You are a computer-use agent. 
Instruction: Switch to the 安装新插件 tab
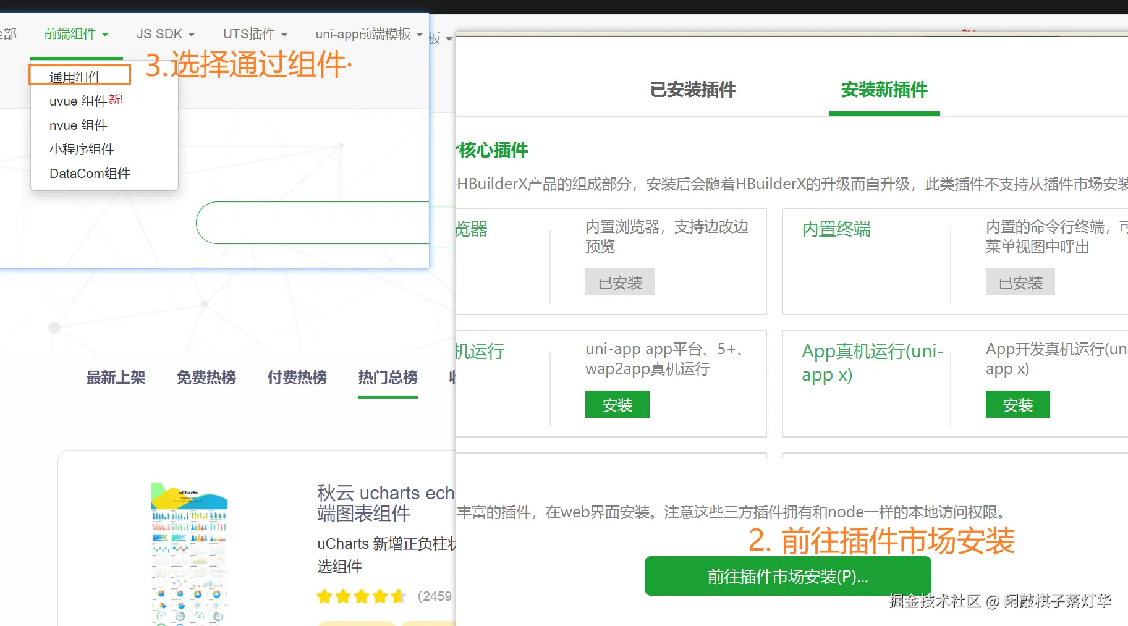[884, 90]
